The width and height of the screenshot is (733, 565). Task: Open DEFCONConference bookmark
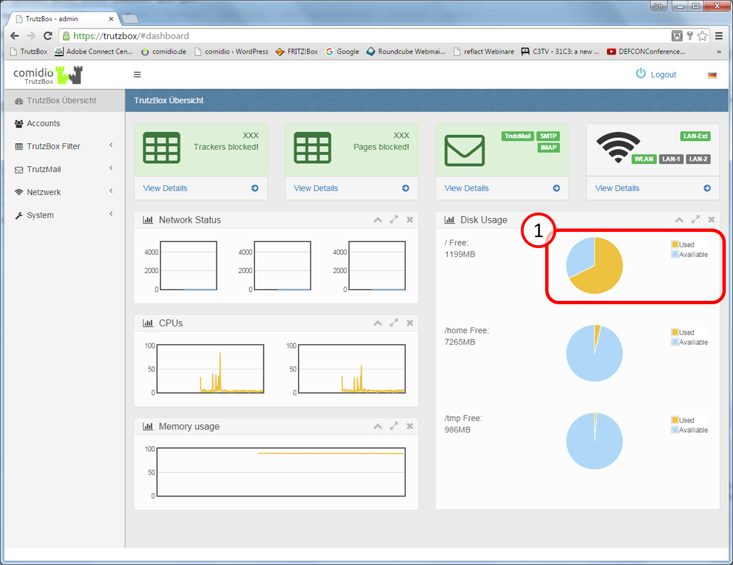click(x=646, y=51)
